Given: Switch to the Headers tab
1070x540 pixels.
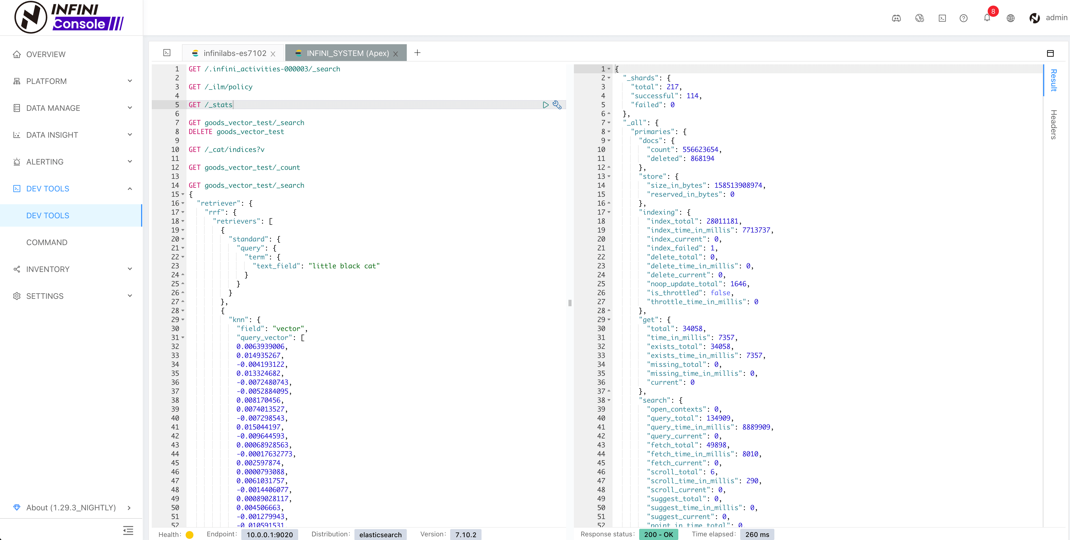Looking at the screenshot, I should [1054, 124].
